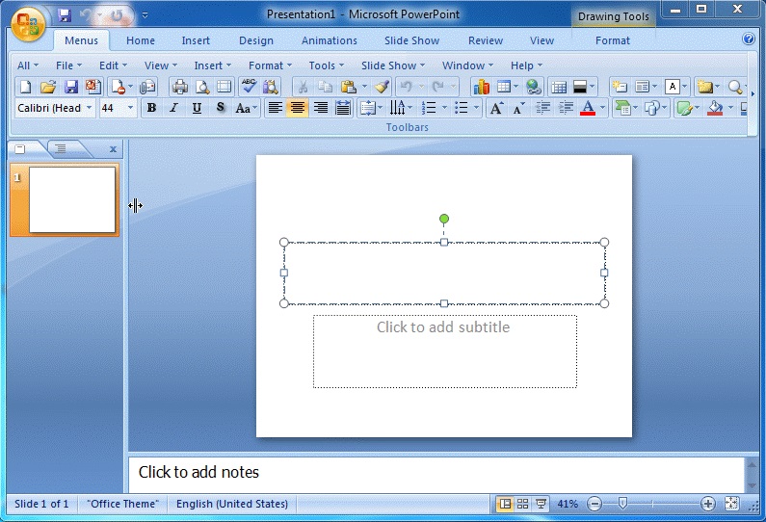Image resolution: width=766 pixels, height=522 pixels.
Task: Click the Office Button logo
Action: point(29,24)
